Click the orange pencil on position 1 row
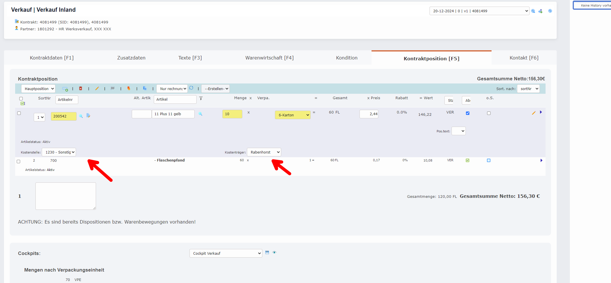The width and height of the screenshot is (611, 283). pos(533,113)
